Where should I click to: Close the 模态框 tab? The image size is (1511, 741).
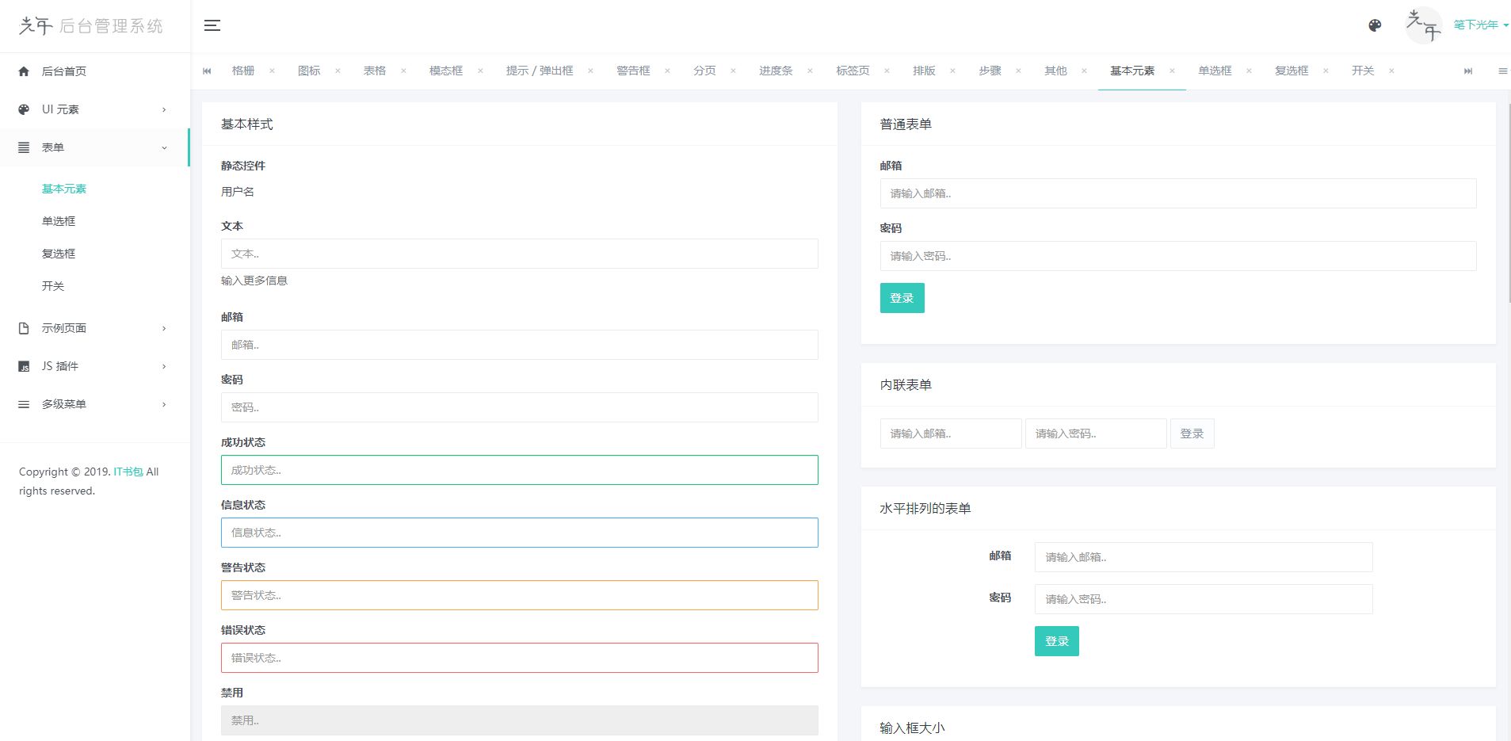click(x=480, y=71)
